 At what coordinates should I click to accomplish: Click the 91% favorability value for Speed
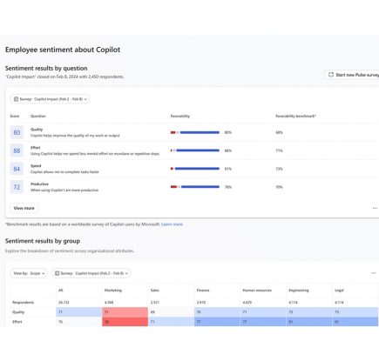pyautogui.click(x=228, y=169)
